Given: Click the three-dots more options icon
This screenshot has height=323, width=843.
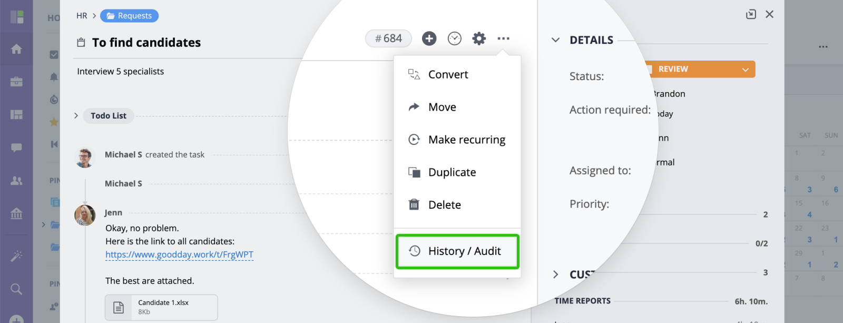Looking at the screenshot, I should pos(503,38).
